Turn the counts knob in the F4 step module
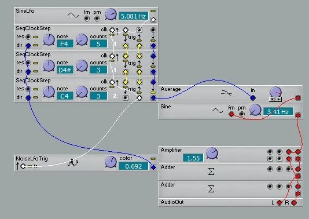309x219 pixels. (x=82, y=39)
